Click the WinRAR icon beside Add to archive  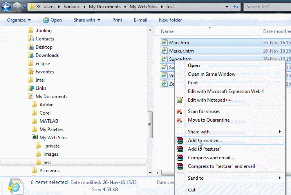coord(180,140)
